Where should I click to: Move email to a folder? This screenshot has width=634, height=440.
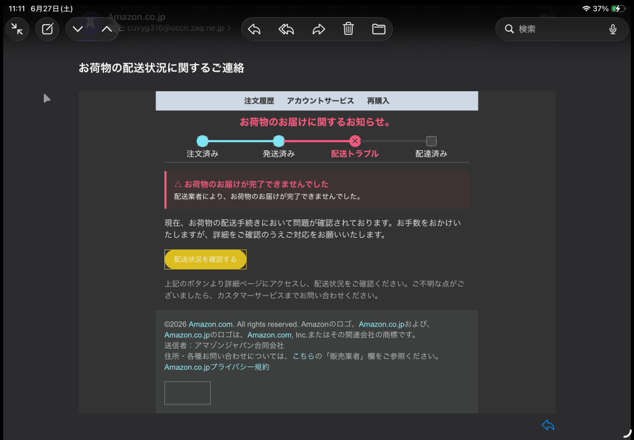378,29
